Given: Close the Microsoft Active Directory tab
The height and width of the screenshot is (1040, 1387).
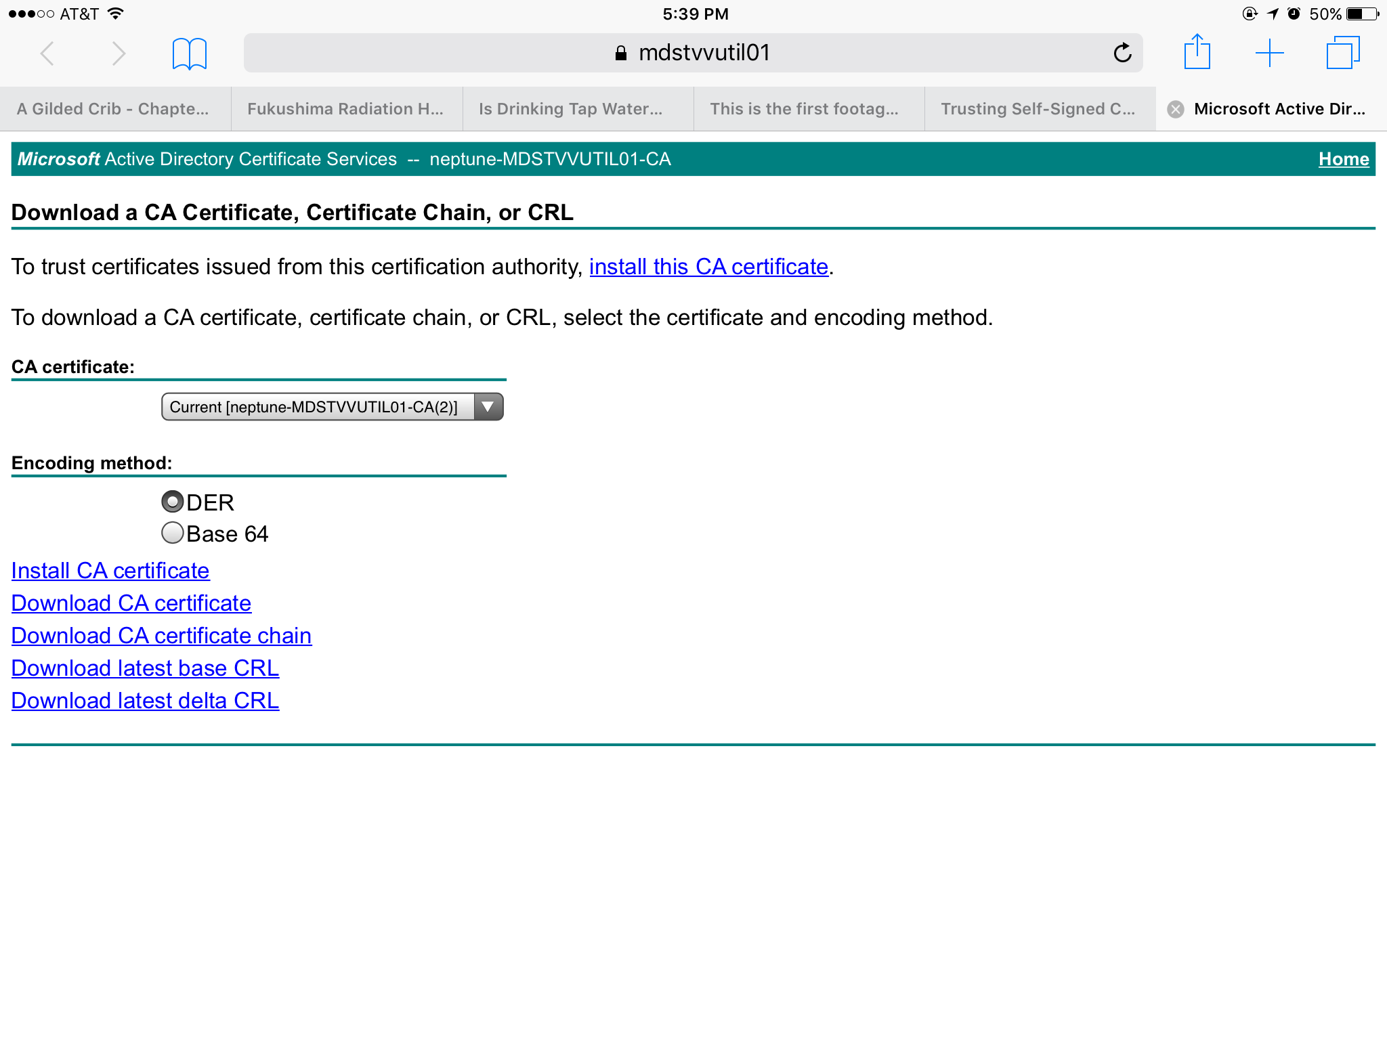Looking at the screenshot, I should click(x=1176, y=109).
